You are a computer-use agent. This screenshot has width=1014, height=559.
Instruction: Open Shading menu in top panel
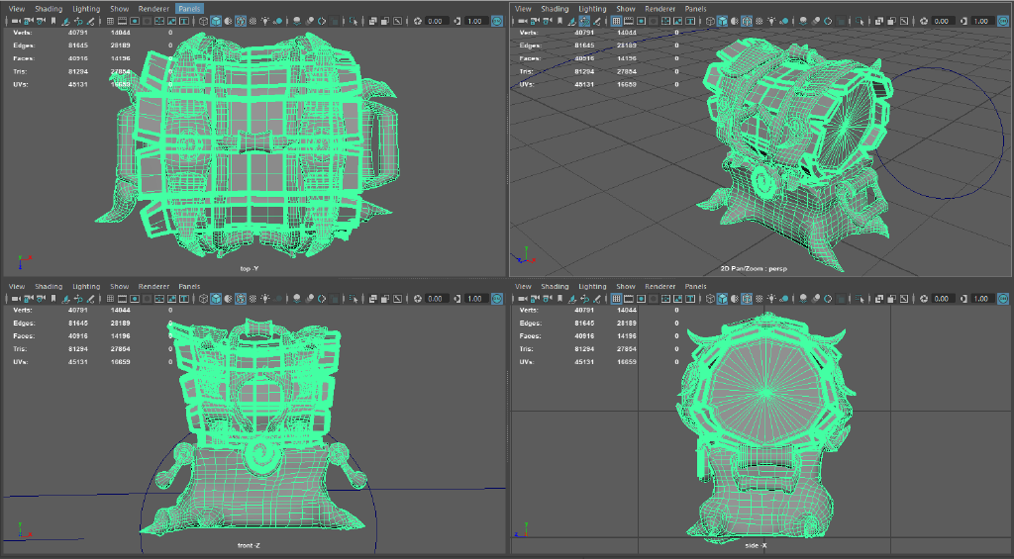tap(49, 9)
